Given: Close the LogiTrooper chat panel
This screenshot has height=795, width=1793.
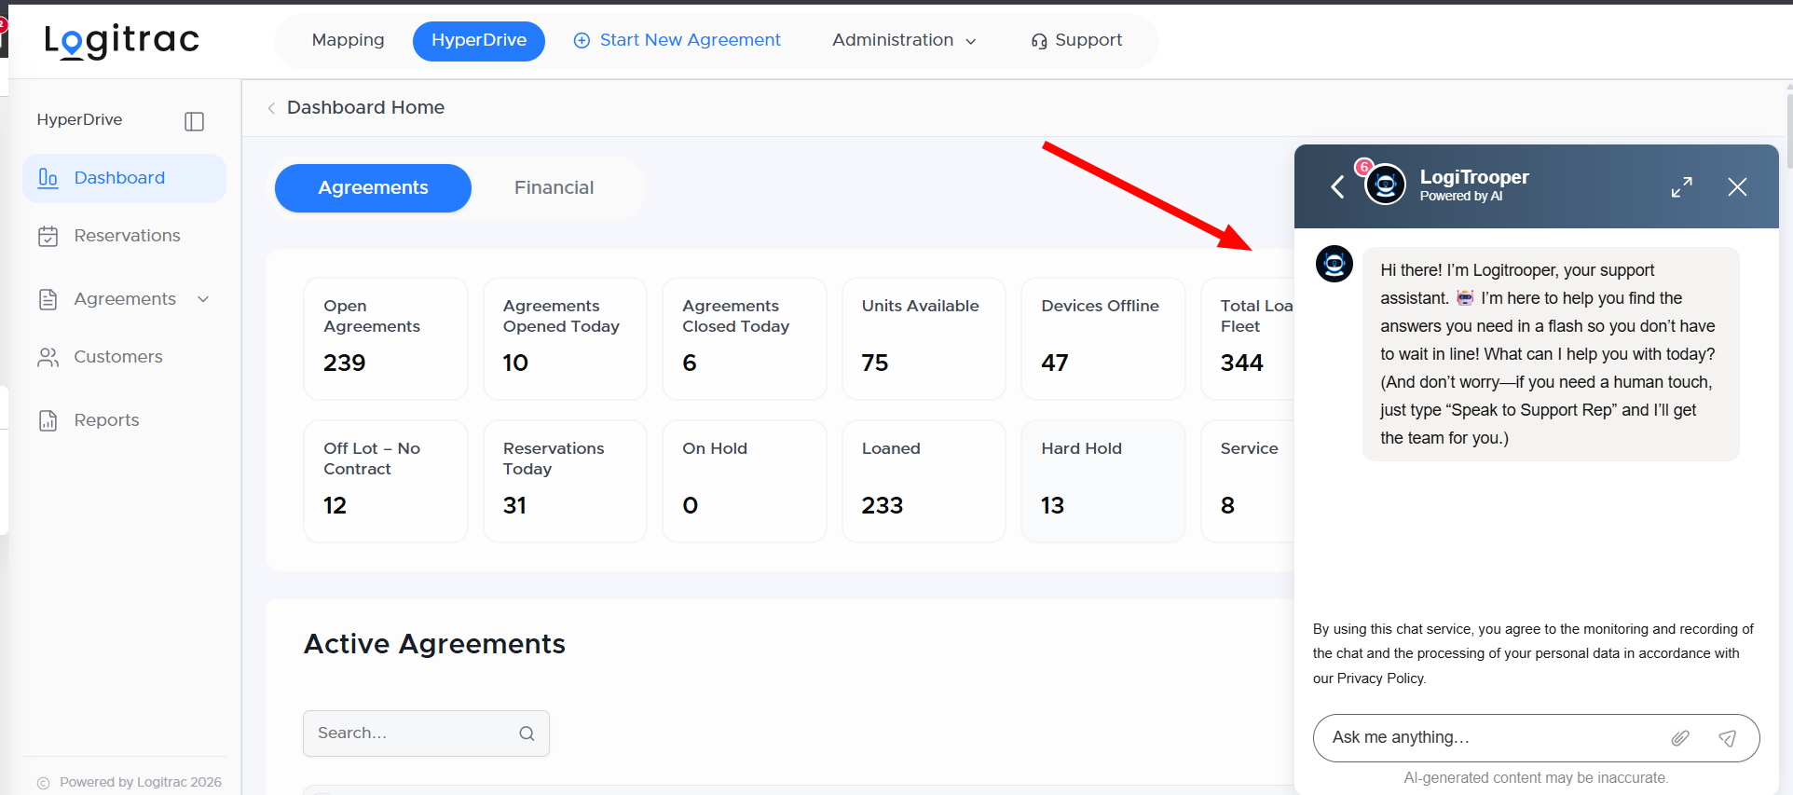Looking at the screenshot, I should tap(1737, 187).
